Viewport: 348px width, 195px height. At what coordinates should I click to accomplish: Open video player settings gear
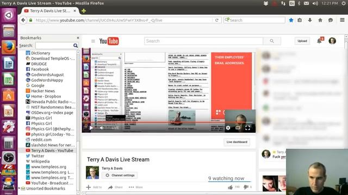pyautogui.click(x=228, y=128)
